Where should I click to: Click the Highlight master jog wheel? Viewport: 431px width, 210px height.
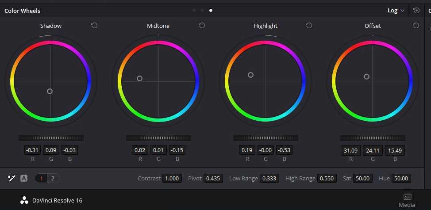pos(266,138)
